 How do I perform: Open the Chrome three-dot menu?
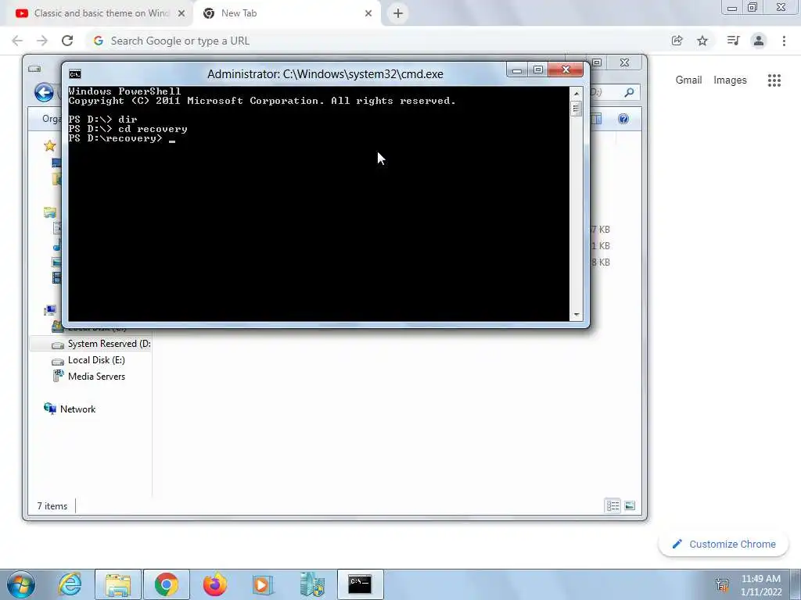pyautogui.click(x=784, y=41)
